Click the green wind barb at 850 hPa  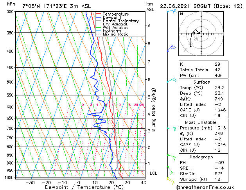tap(171, 157)
